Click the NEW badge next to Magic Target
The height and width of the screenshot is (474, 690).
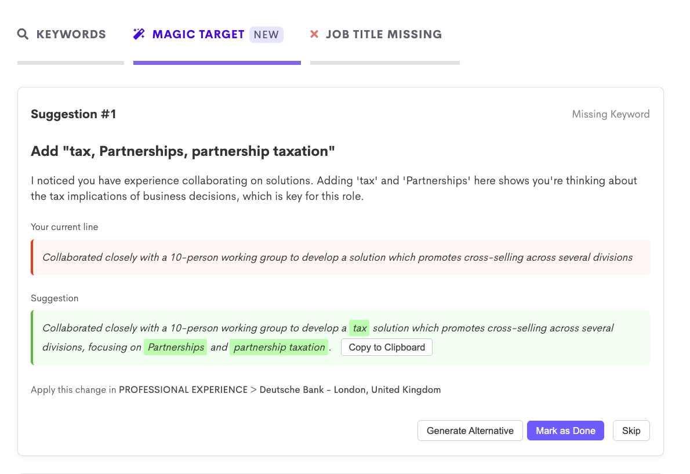tap(266, 34)
